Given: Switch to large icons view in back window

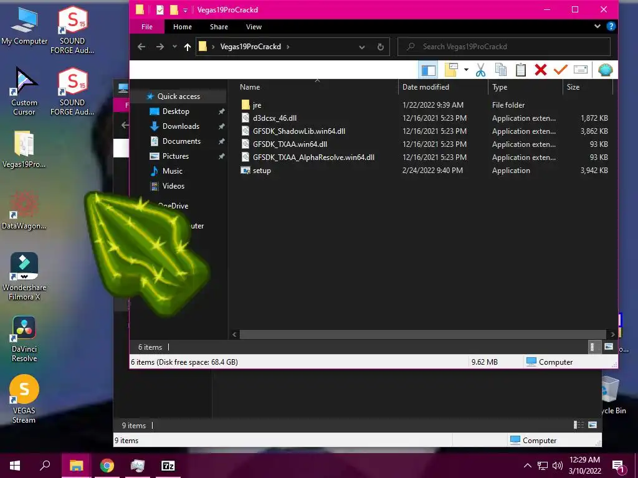Looking at the screenshot, I should (593, 425).
